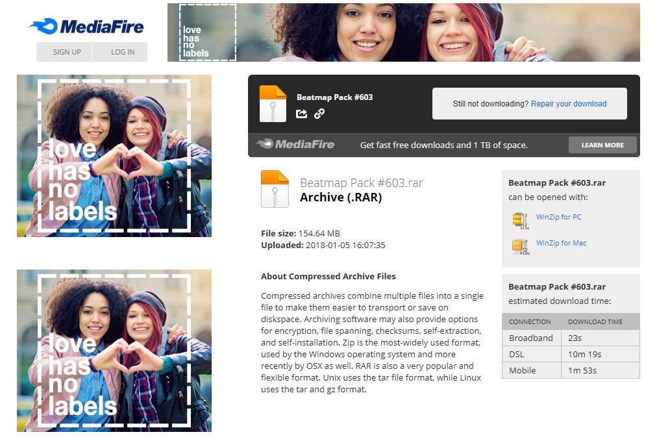657x441 pixels.
Task: Click the lower left love has no labels ad
Action: click(x=114, y=351)
